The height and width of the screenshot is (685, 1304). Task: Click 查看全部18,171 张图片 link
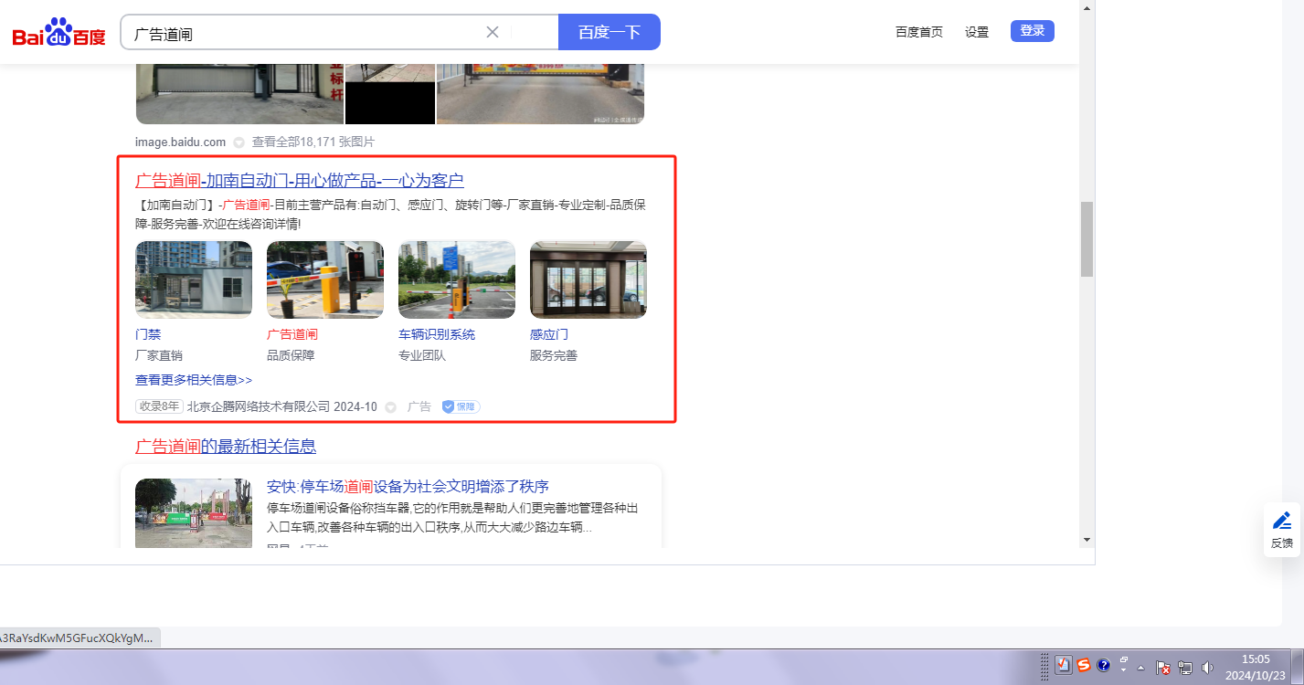pyautogui.click(x=313, y=142)
